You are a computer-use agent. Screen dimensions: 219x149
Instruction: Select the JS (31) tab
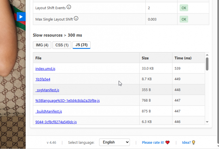(81, 45)
